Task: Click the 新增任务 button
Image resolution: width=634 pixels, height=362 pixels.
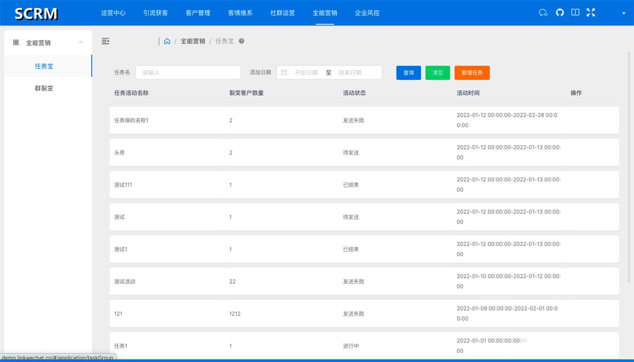Action: tap(472, 73)
